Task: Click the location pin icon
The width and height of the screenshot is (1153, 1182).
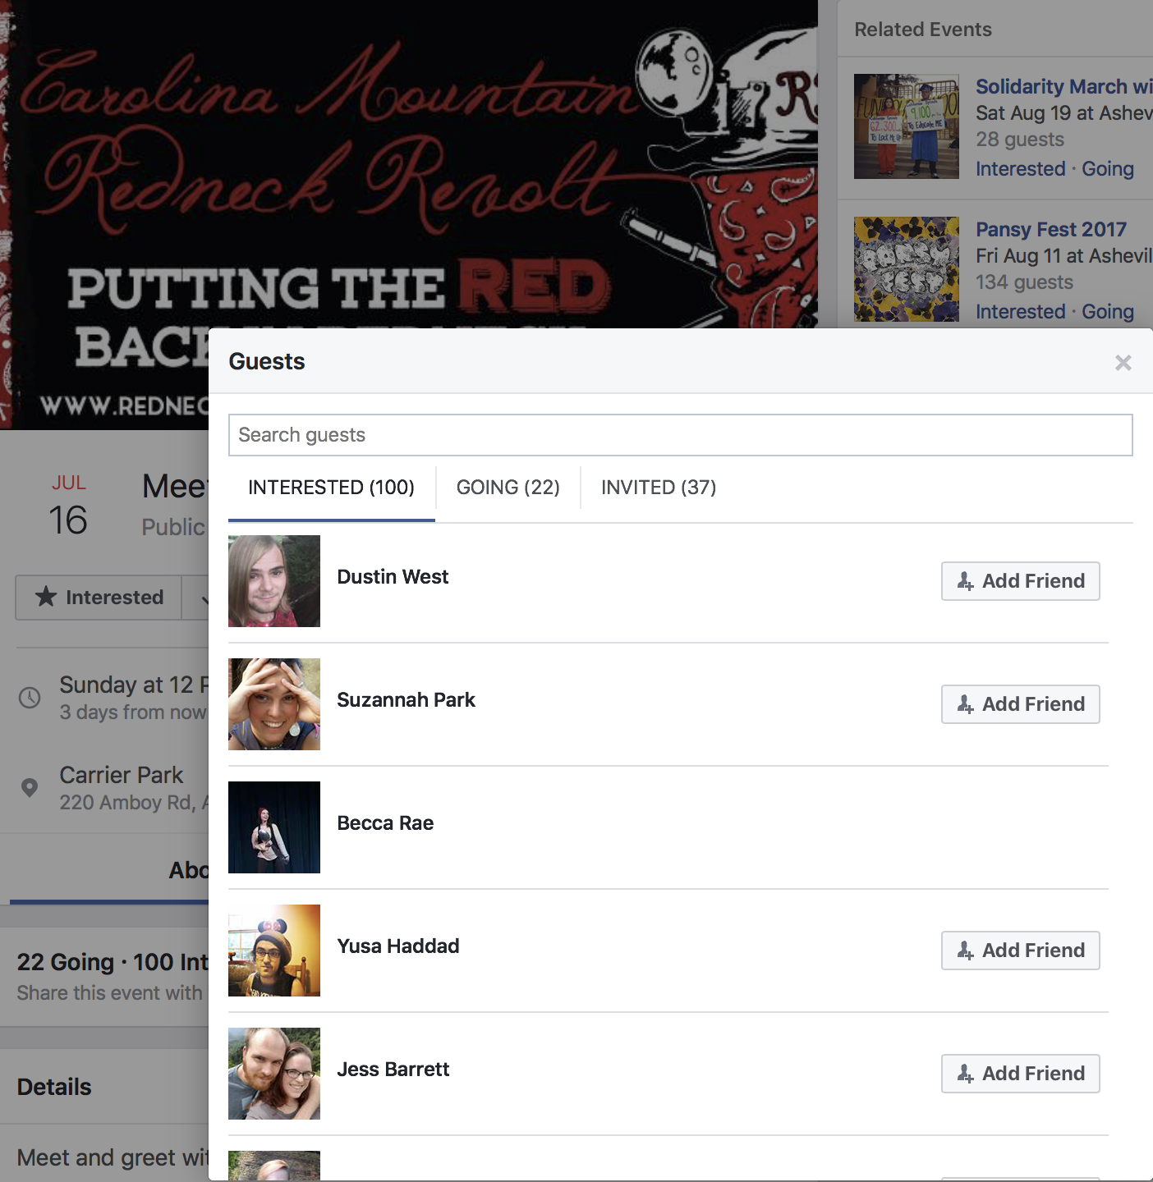Action: click(x=30, y=788)
